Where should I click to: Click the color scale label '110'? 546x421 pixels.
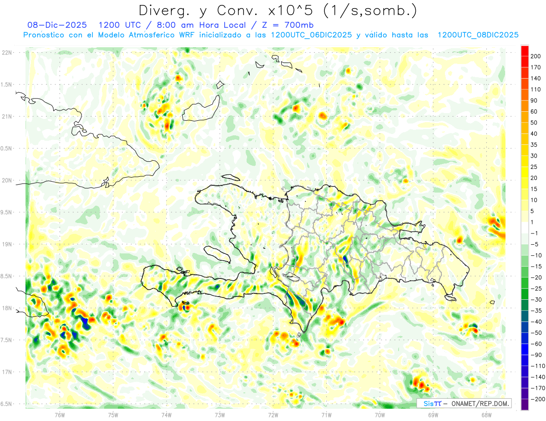536,89
